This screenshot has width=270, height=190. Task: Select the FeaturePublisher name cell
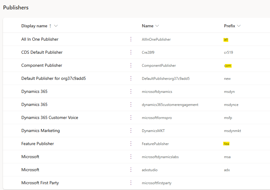(155, 144)
